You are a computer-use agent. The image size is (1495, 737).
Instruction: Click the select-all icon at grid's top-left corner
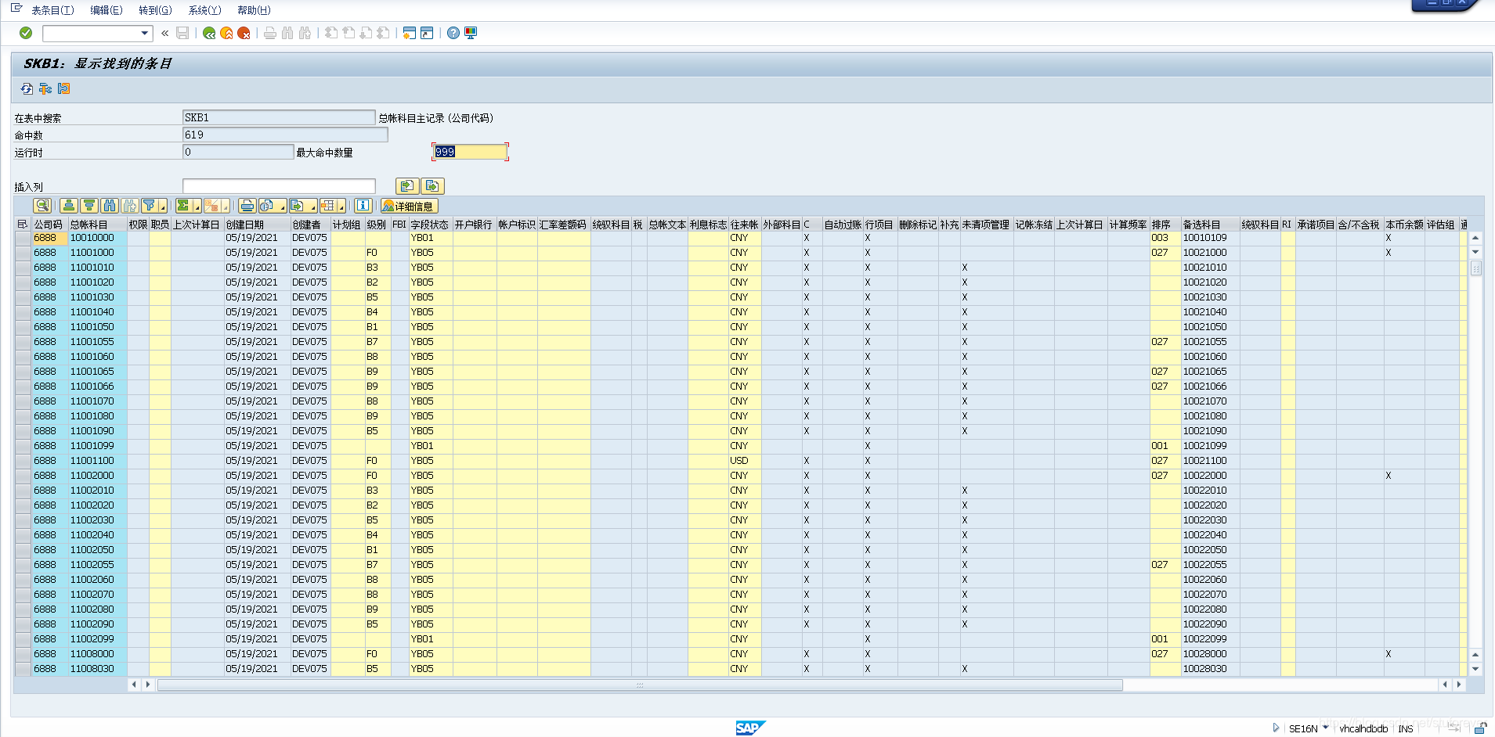(22, 225)
